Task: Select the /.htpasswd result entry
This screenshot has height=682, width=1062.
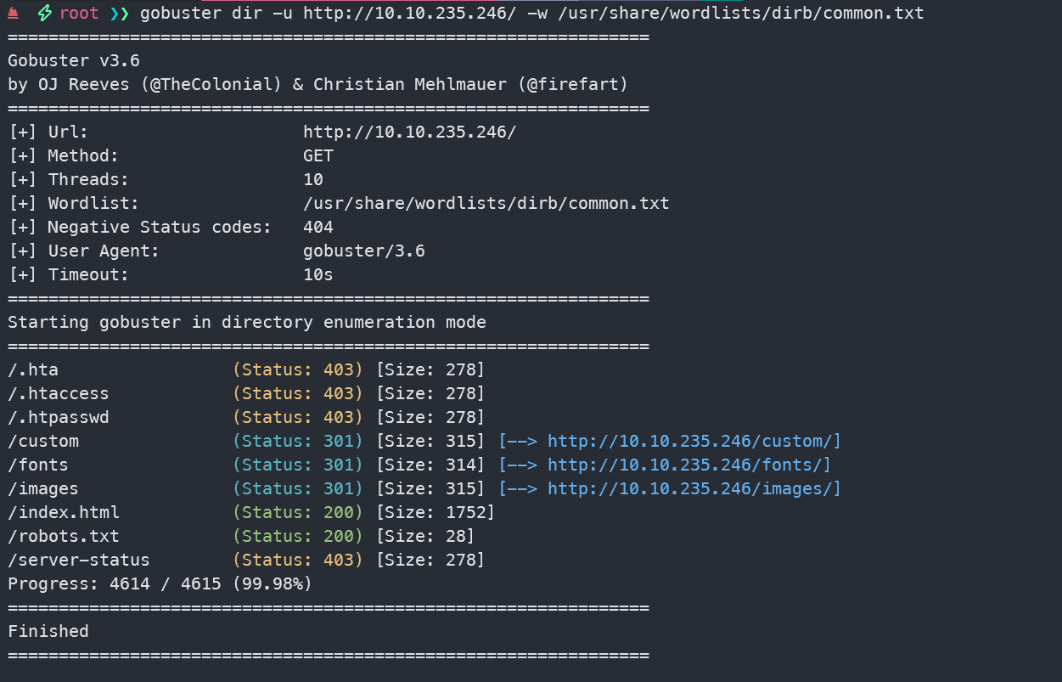Action: pos(59,417)
